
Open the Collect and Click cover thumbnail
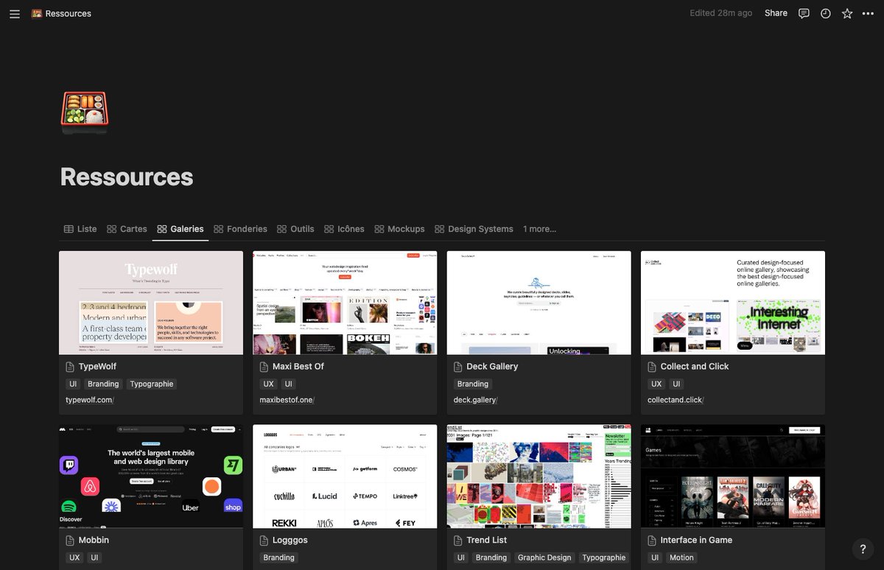(x=733, y=303)
